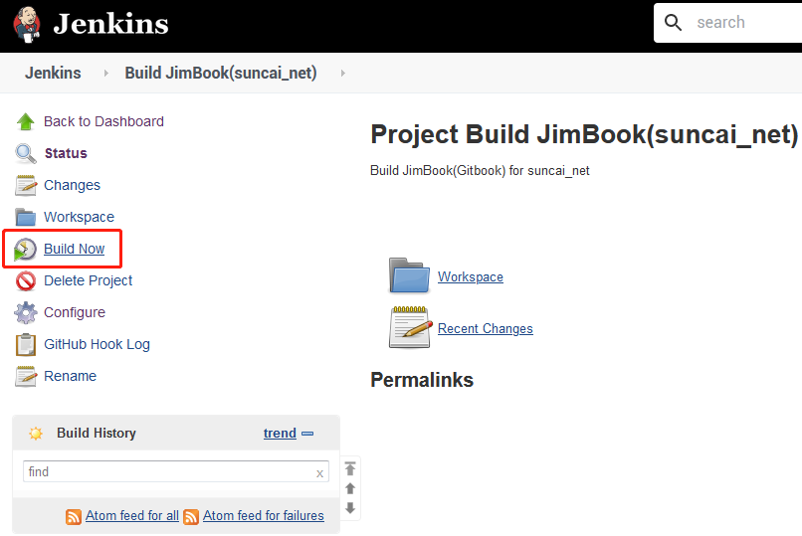Click the large Workspace folder icon
Screen dimensions: 802x536
[409, 275]
